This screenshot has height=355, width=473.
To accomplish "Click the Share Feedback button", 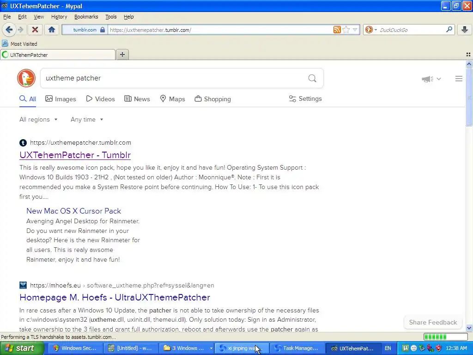I will click(433, 322).
